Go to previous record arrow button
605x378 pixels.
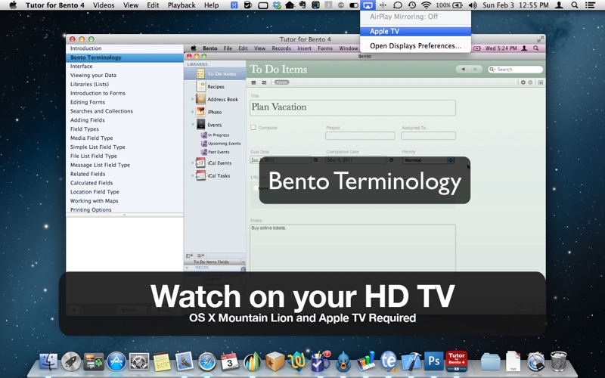[462, 69]
